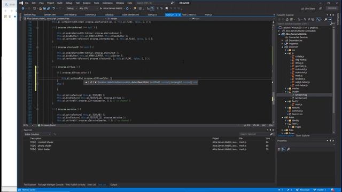The height and width of the screenshot is (192, 342).
Task: Sort tasks by the Description column header
Action: (36, 139)
